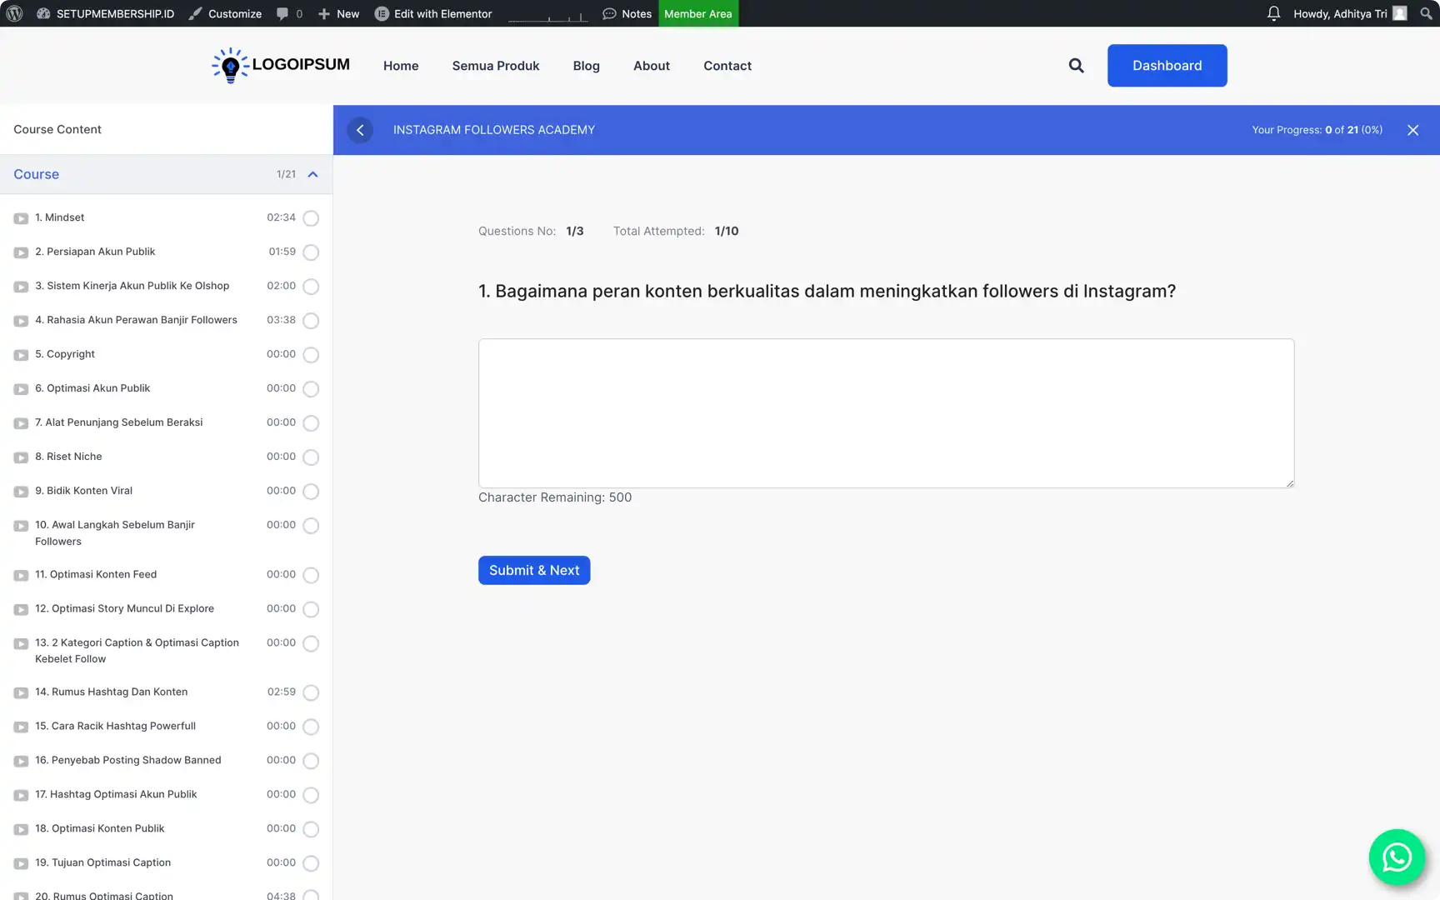This screenshot has height=900, width=1440.
Task: Open the Blog menu item
Action: point(586,66)
